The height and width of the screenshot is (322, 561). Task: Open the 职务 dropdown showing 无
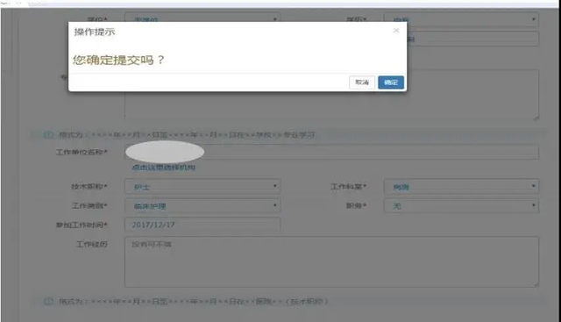click(461, 205)
